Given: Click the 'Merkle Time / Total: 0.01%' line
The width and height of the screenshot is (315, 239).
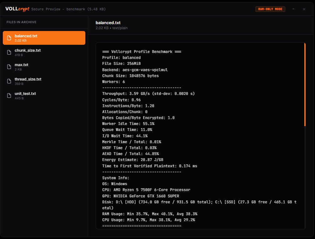Looking at the screenshot, I should pyautogui.click(x=131, y=142).
